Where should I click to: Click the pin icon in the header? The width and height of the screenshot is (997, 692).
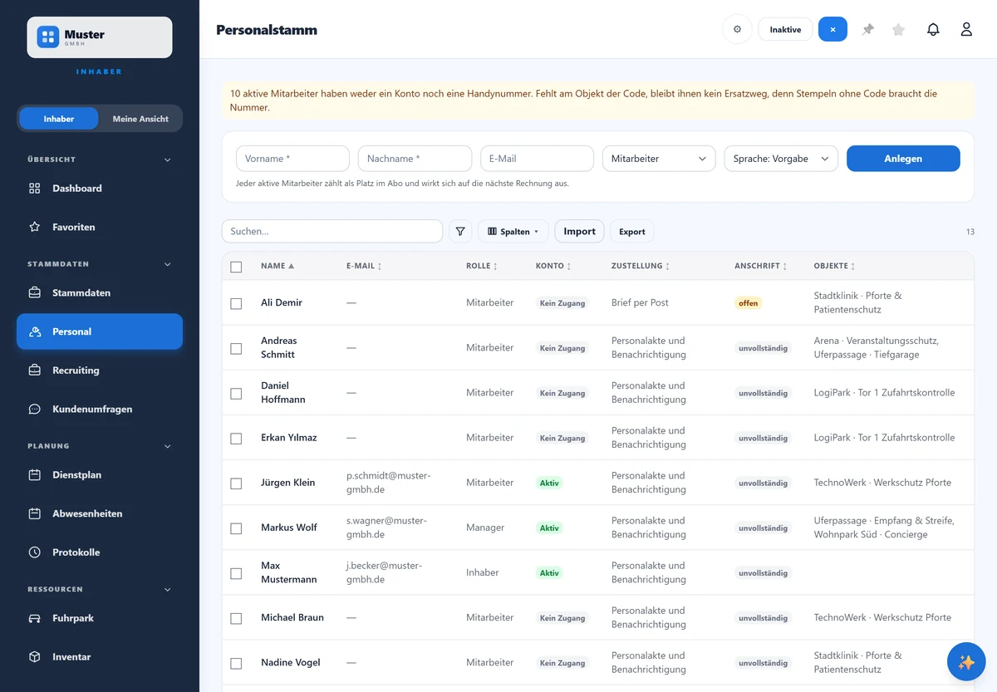[868, 29]
